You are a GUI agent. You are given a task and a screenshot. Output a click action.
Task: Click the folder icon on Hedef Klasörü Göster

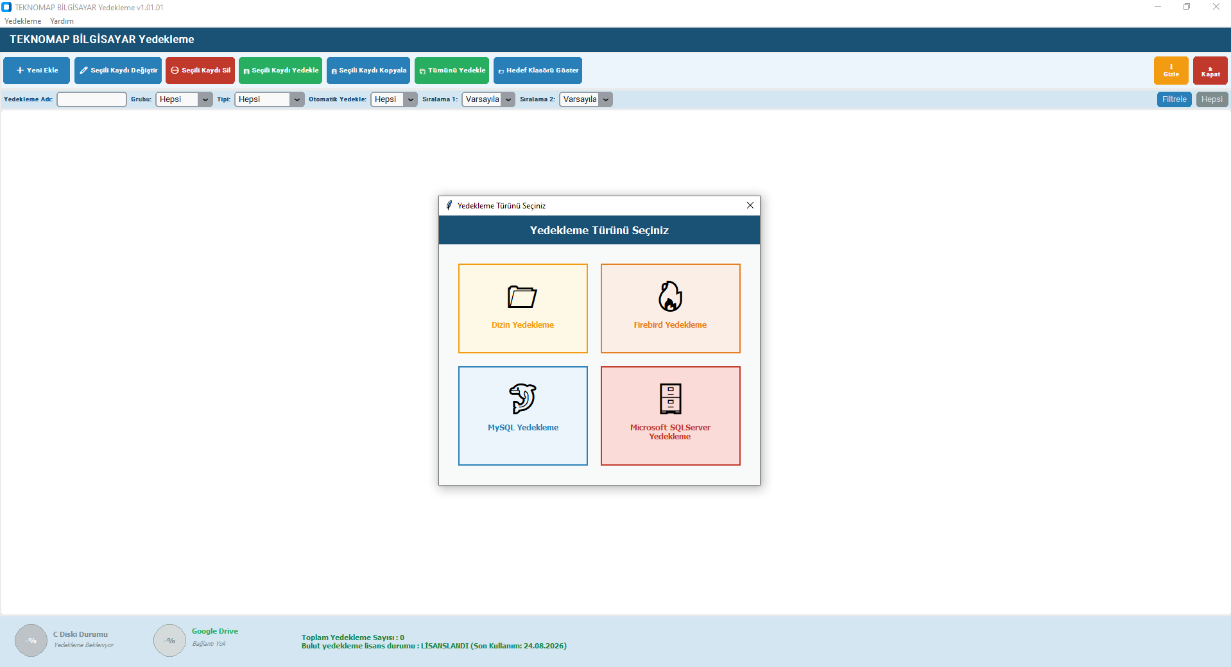(501, 71)
